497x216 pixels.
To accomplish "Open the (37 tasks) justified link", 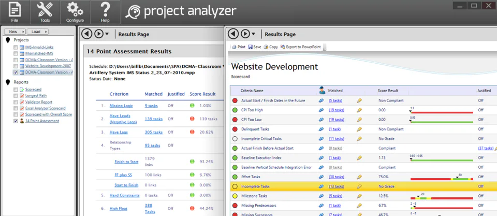I will click(486, 148).
